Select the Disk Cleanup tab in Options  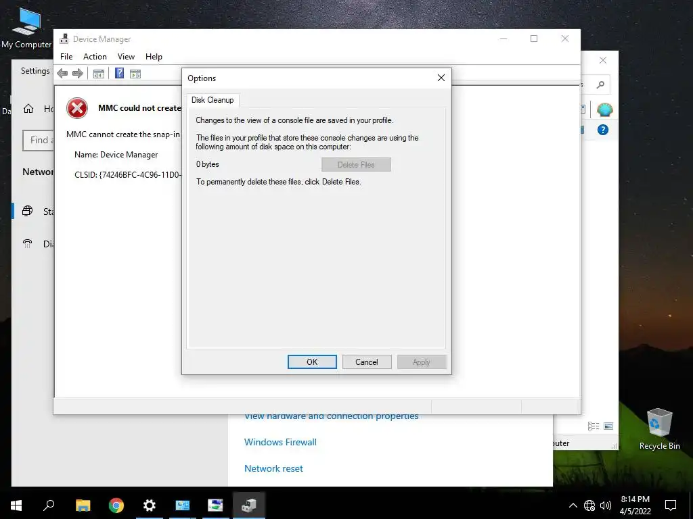(213, 100)
